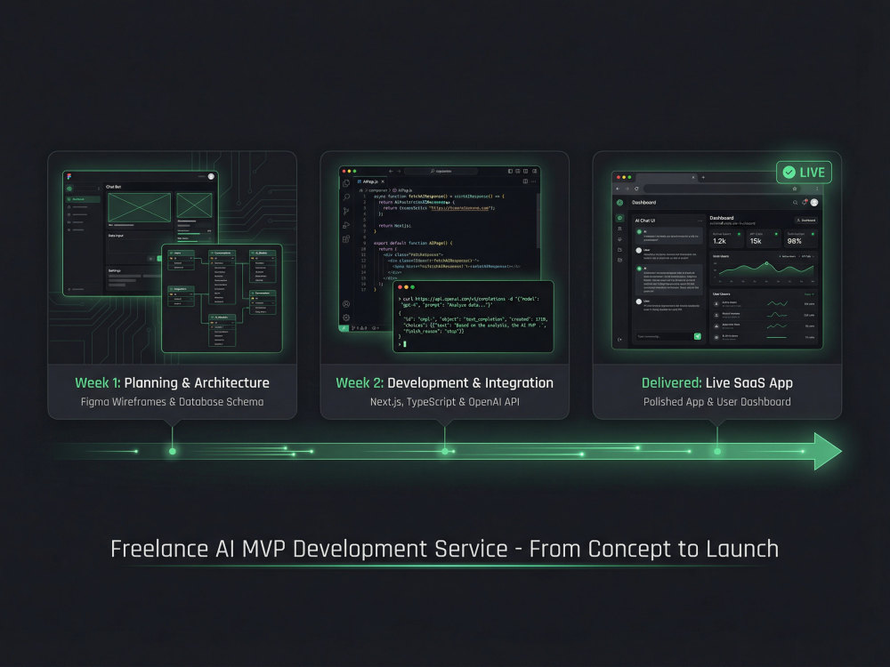Open a new browser tab with plus
890x667 pixels.
(703, 178)
